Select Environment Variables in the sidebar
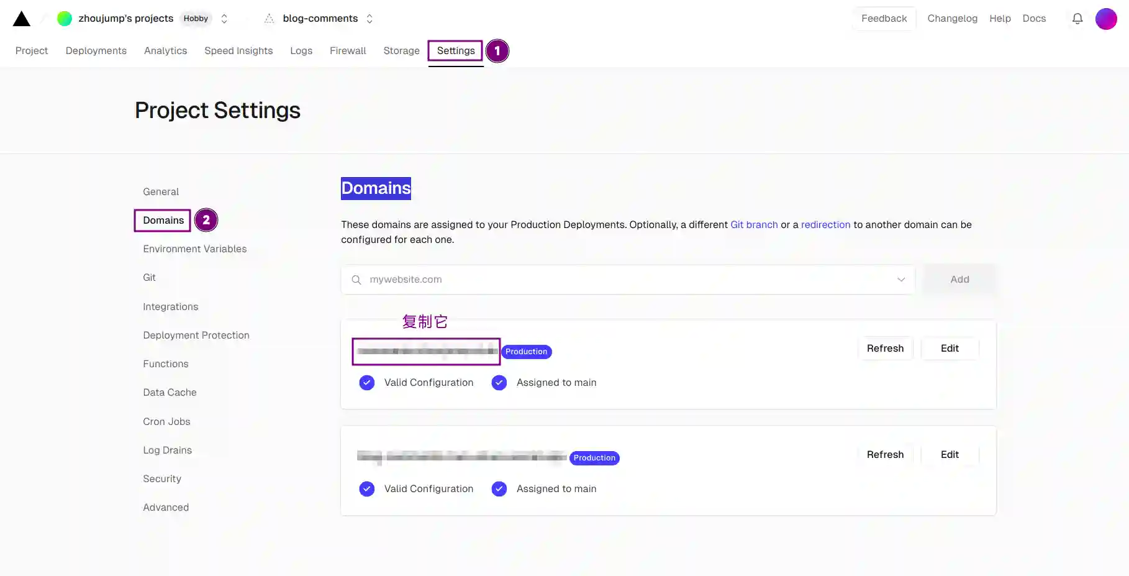 tap(194, 249)
